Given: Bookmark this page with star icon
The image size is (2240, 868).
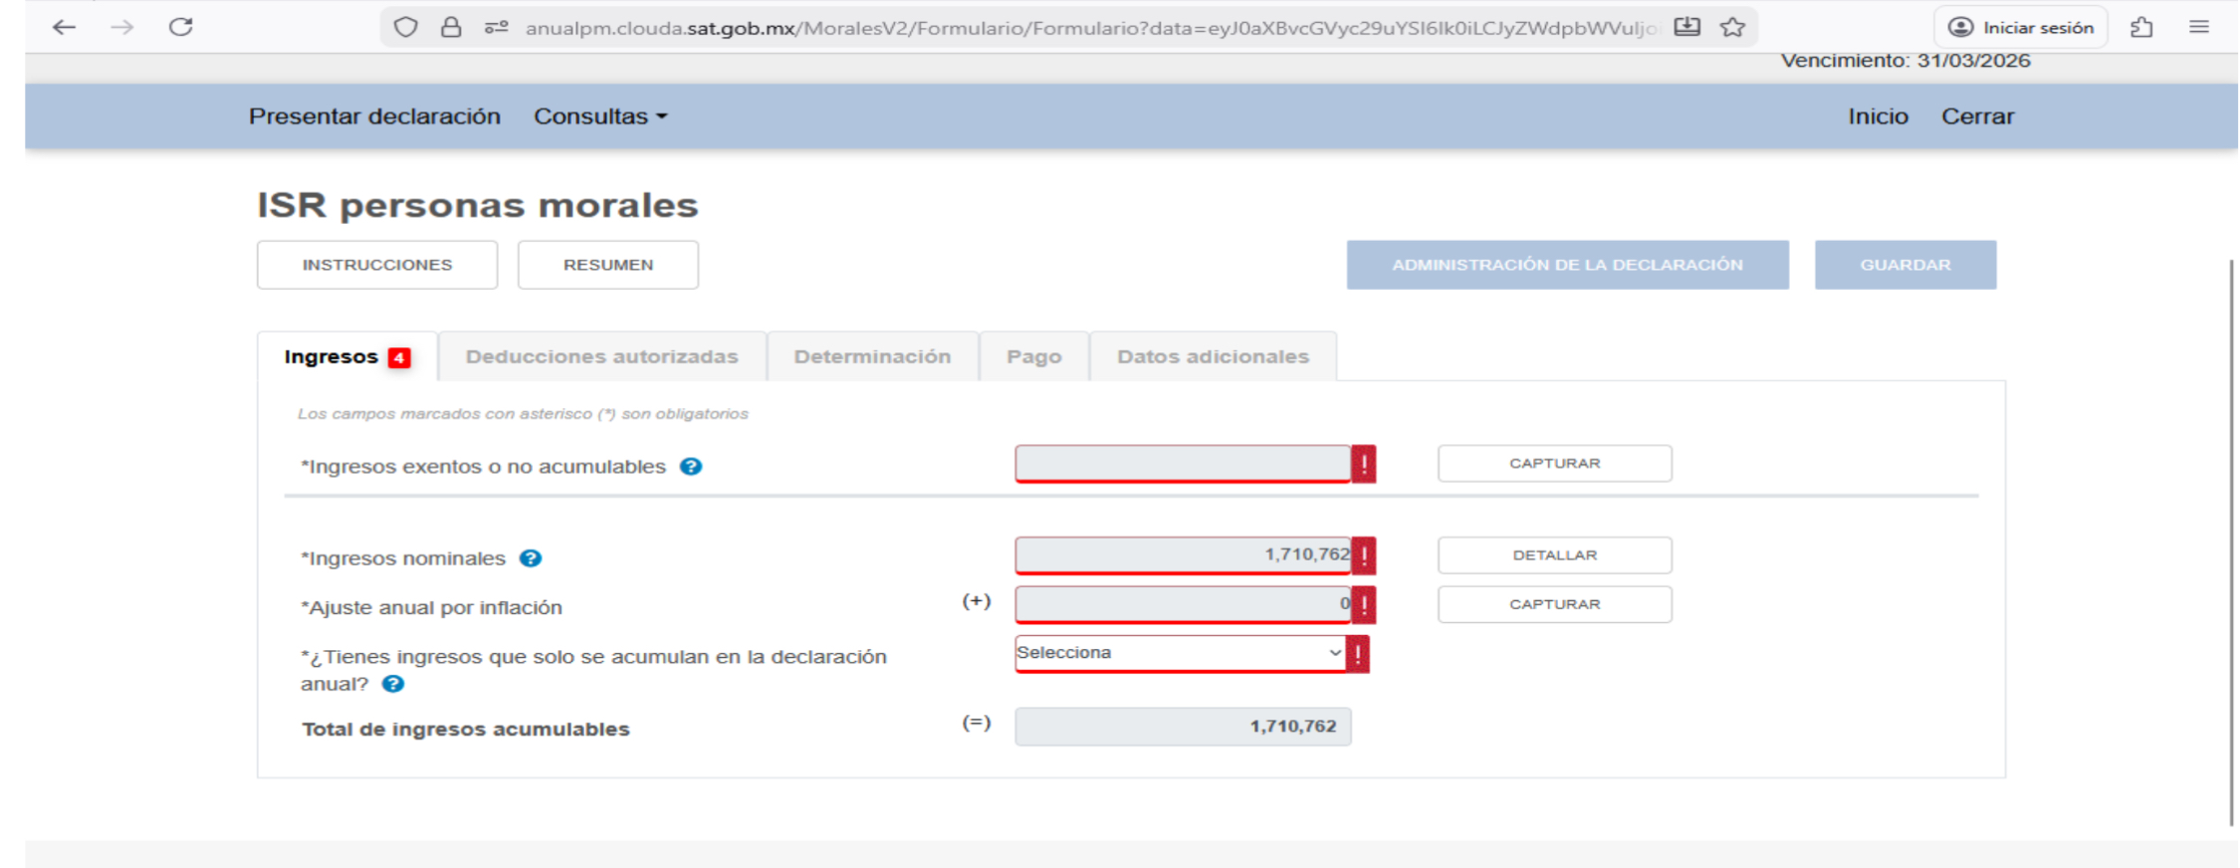Looking at the screenshot, I should pos(1732,27).
